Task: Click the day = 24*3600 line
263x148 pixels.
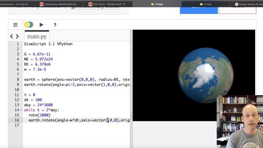Action: 38,105
